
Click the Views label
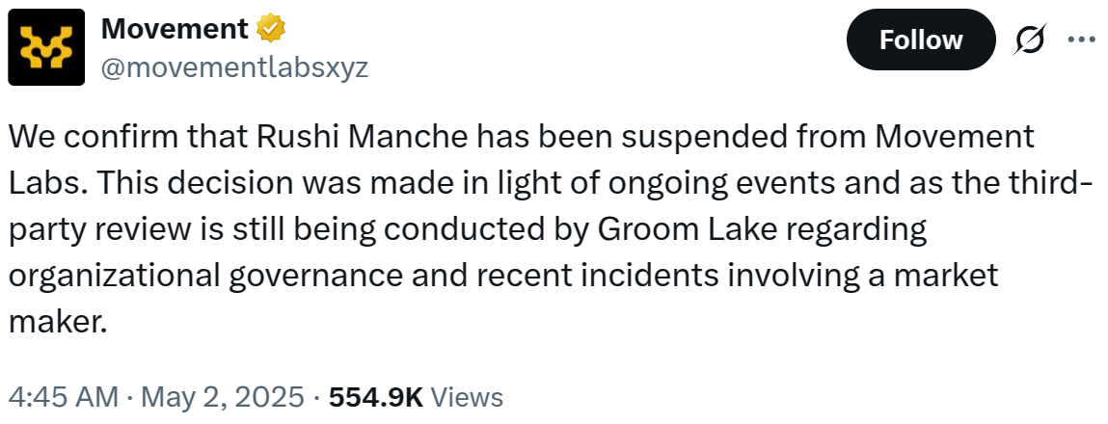[467, 396]
